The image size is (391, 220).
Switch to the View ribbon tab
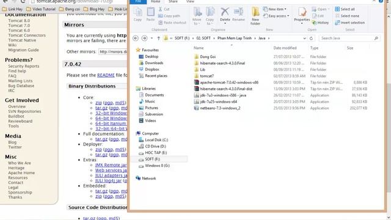tap(190, 1)
